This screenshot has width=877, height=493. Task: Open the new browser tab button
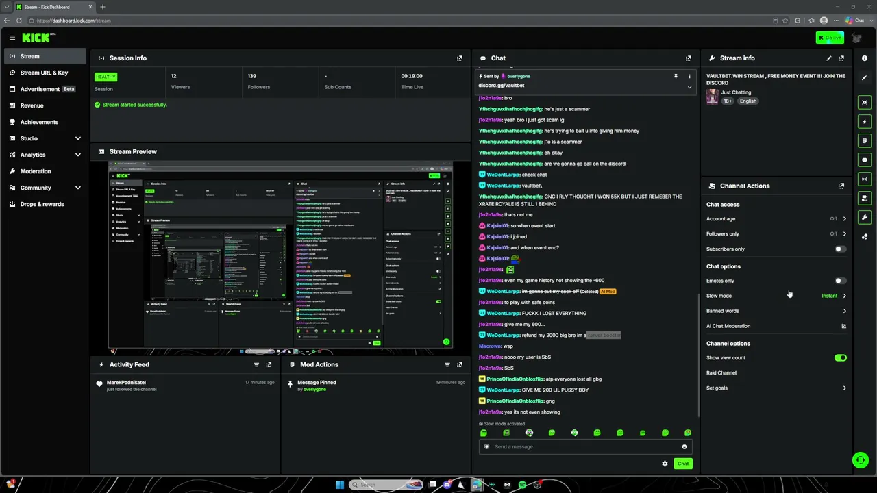[103, 7]
